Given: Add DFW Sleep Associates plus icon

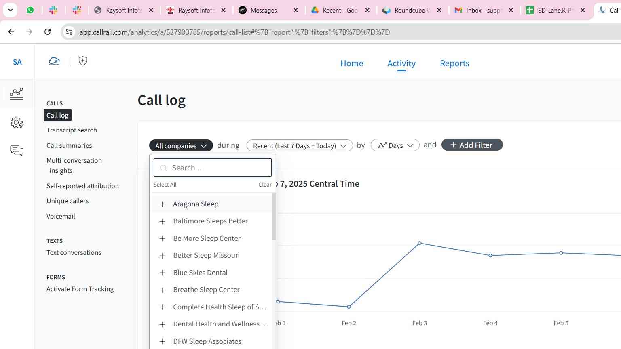Looking at the screenshot, I should [x=162, y=341].
